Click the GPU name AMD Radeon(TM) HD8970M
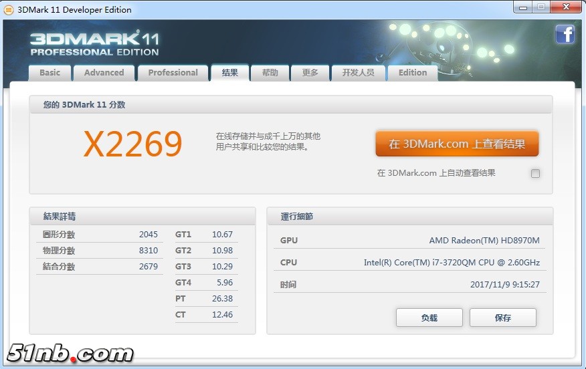586x369 pixels. (x=484, y=241)
